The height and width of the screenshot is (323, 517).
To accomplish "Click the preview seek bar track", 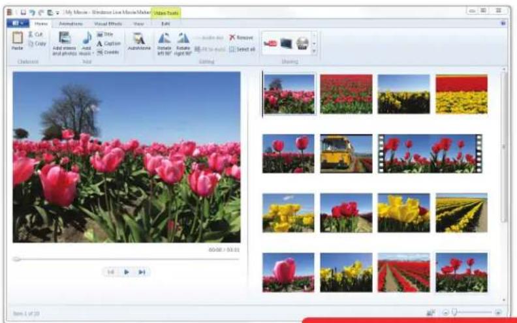I will point(127,260).
